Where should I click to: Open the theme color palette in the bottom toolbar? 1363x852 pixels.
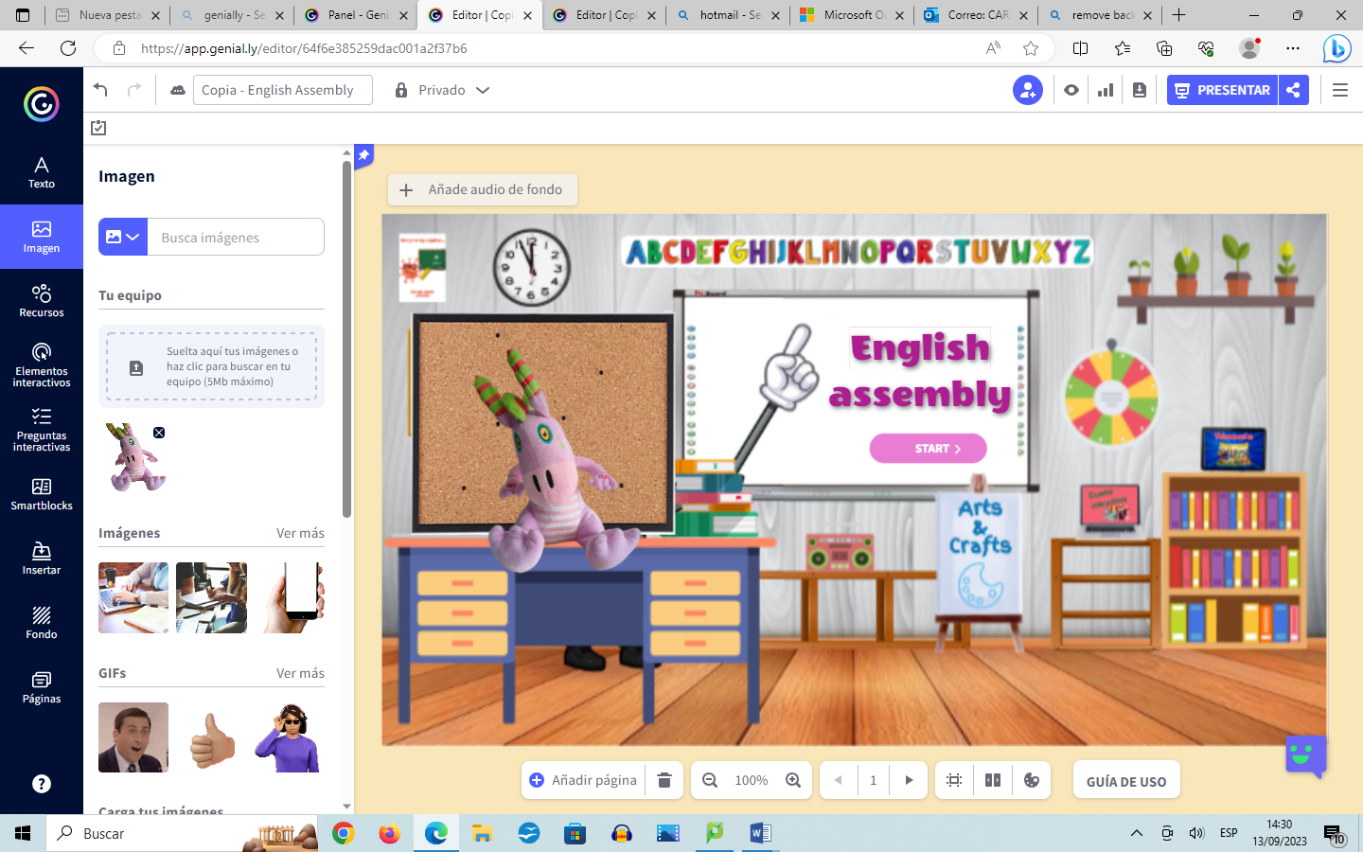pos(1032,779)
